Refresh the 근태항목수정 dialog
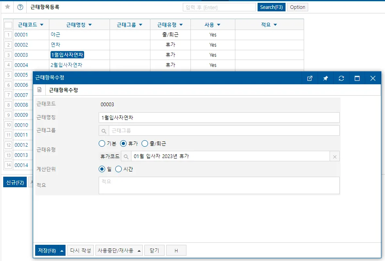385x261 pixels. pos(341,78)
